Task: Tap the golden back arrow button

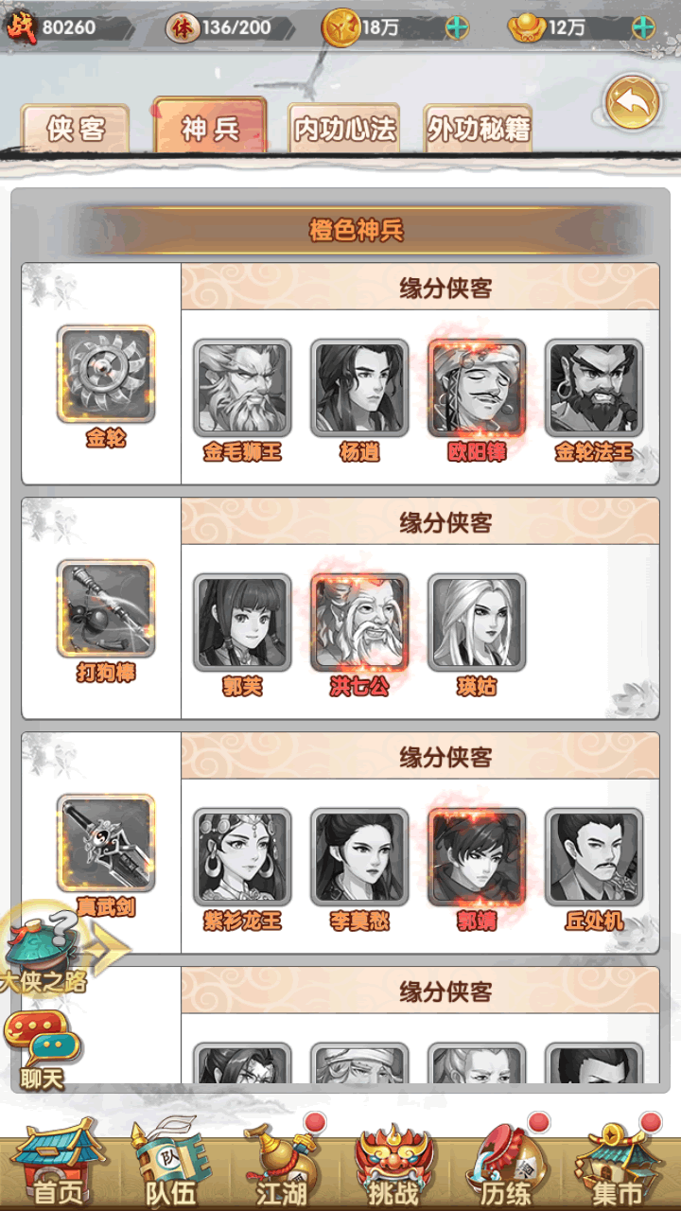Action: coord(633,102)
